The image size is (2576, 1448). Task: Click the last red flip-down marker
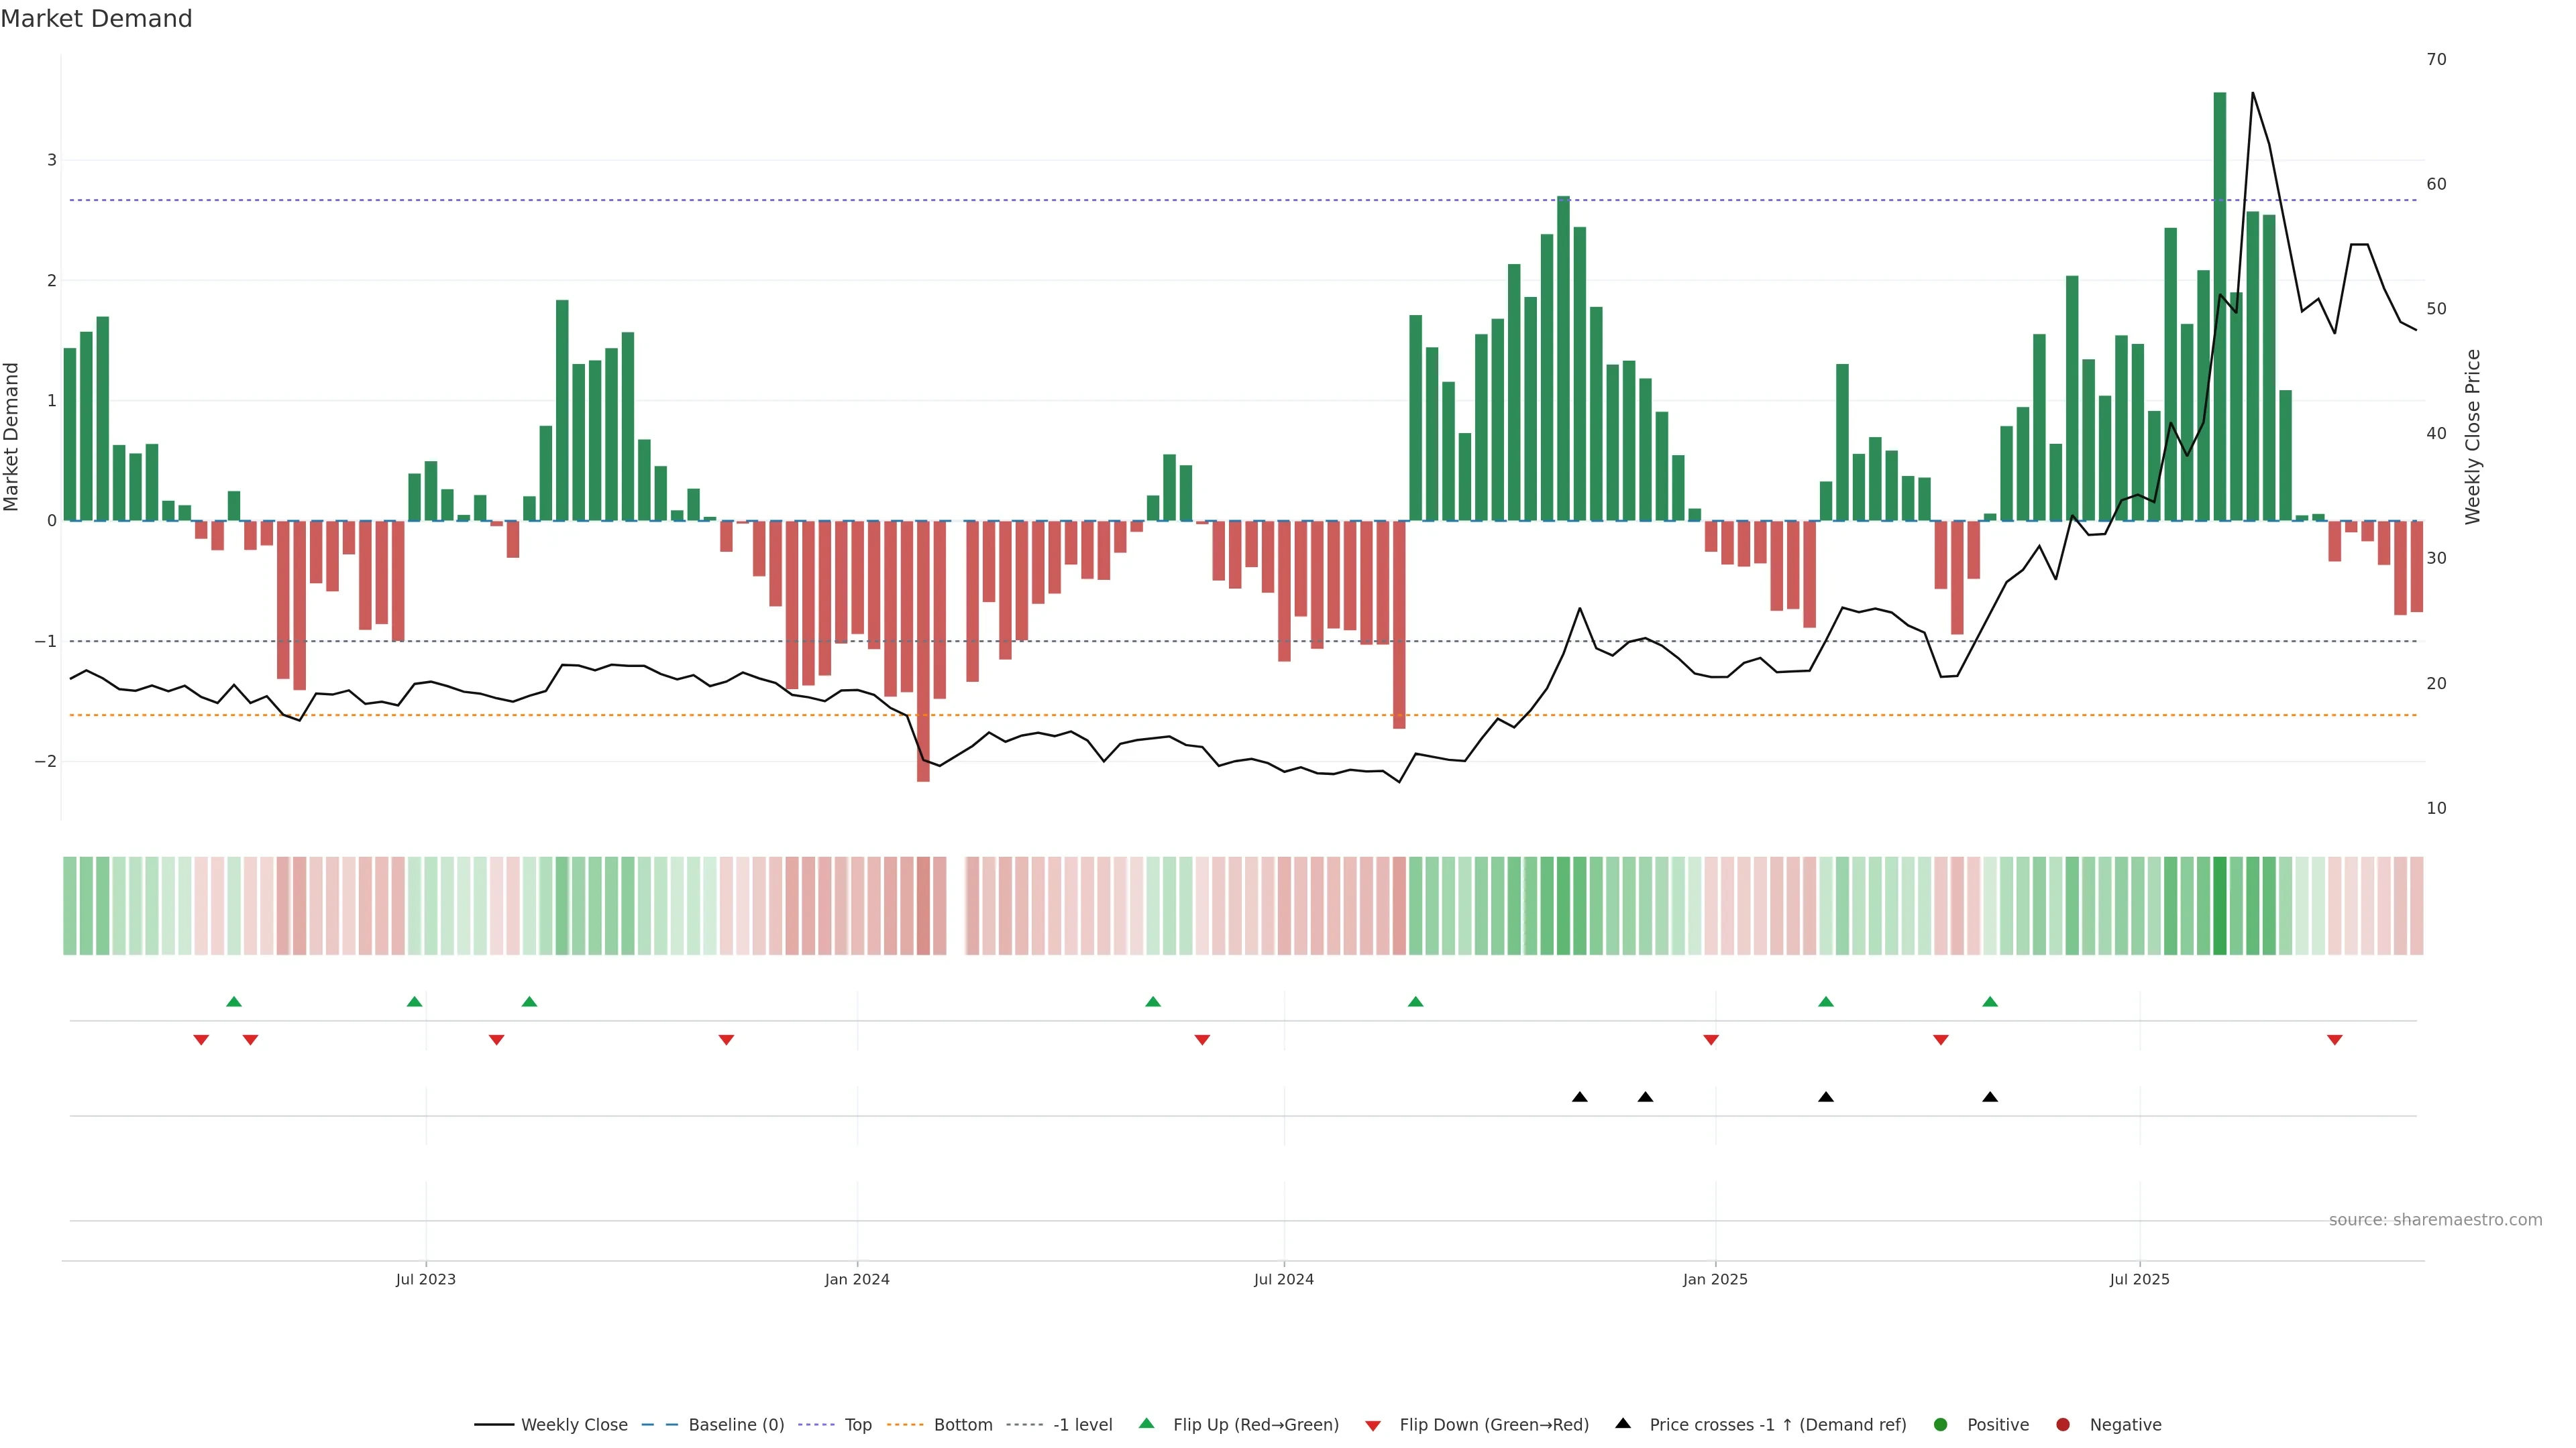[x=2335, y=1040]
